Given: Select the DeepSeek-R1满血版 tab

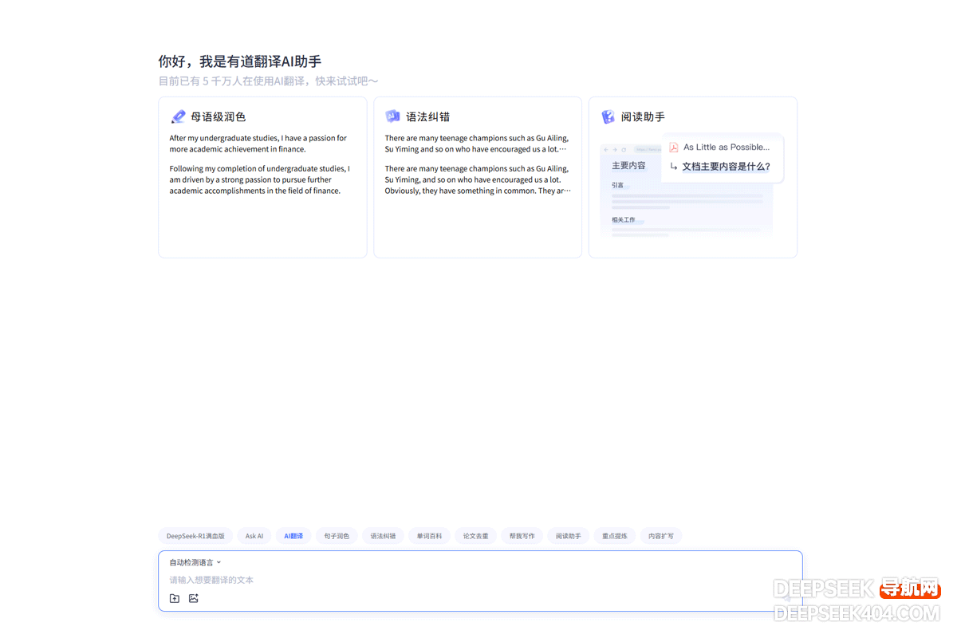Looking at the screenshot, I should 195,536.
